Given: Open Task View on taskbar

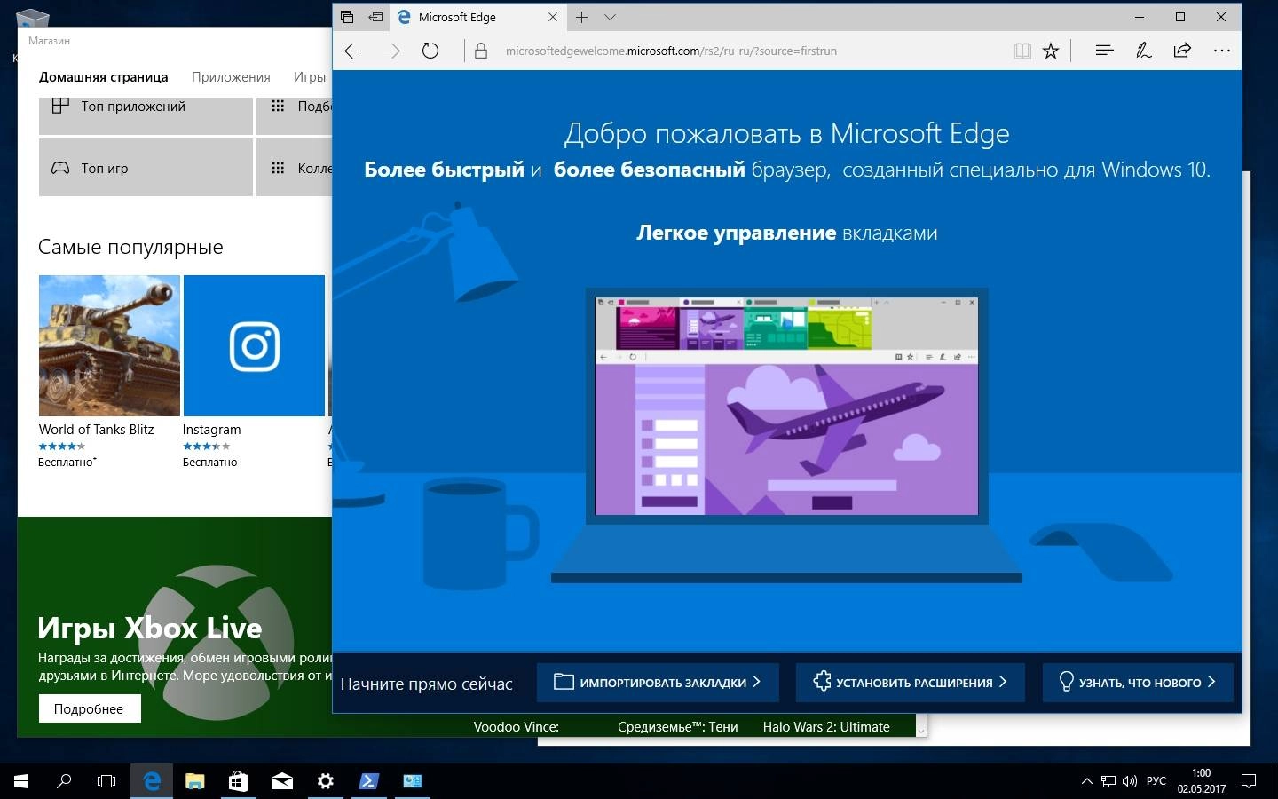Looking at the screenshot, I should coord(106,781).
